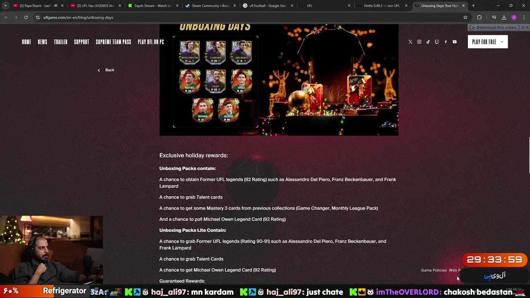Reload the current page

[x=26, y=17]
